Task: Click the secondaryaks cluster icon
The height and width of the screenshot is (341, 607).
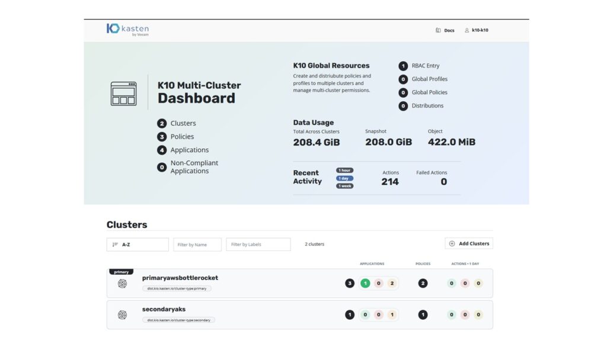Action: point(122,315)
